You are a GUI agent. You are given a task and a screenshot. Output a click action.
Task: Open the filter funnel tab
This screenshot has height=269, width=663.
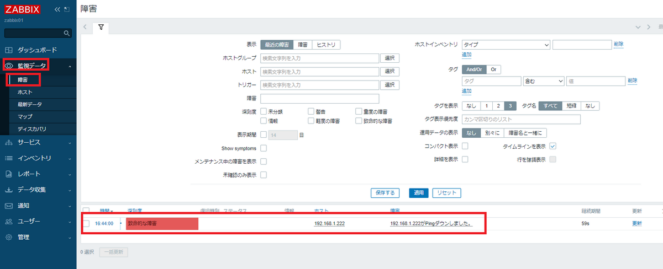(x=101, y=27)
